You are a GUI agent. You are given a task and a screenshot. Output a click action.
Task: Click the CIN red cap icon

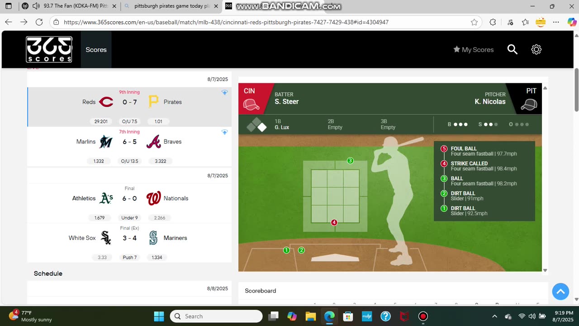pyautogui.click(x=251, y=105)
